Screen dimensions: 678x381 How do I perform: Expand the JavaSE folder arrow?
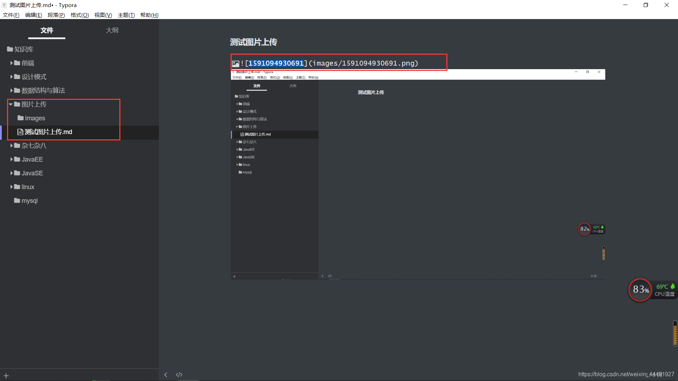[11, 173]
